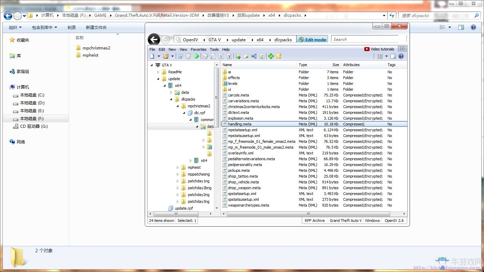Click the refresh green arrows toolbar icon

pos(262,56)
